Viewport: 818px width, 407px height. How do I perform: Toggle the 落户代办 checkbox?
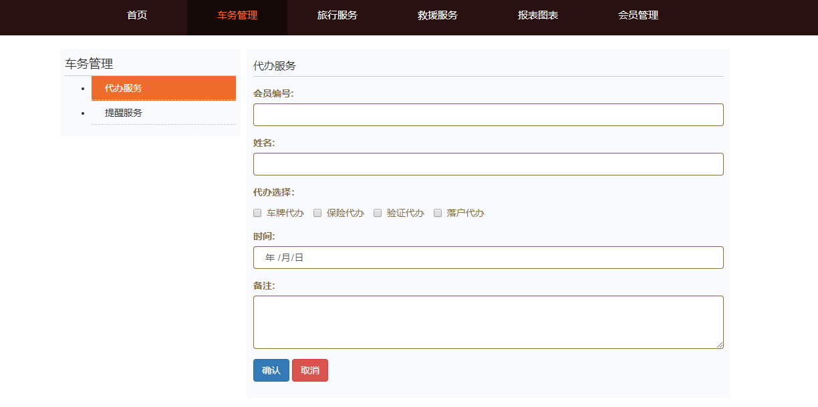tap(438, 212)
